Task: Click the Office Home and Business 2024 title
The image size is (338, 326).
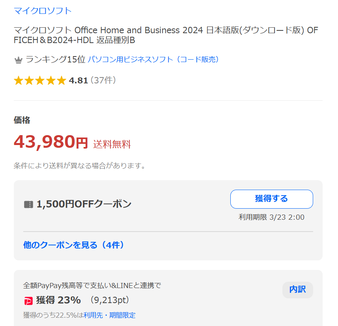Action: [166, 35]
